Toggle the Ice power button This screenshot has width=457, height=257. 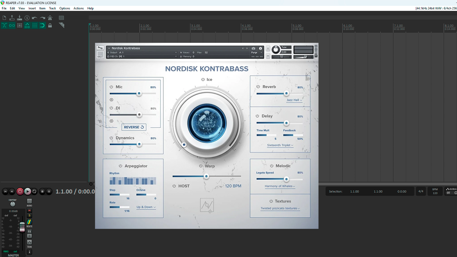(x=203, y=80)
